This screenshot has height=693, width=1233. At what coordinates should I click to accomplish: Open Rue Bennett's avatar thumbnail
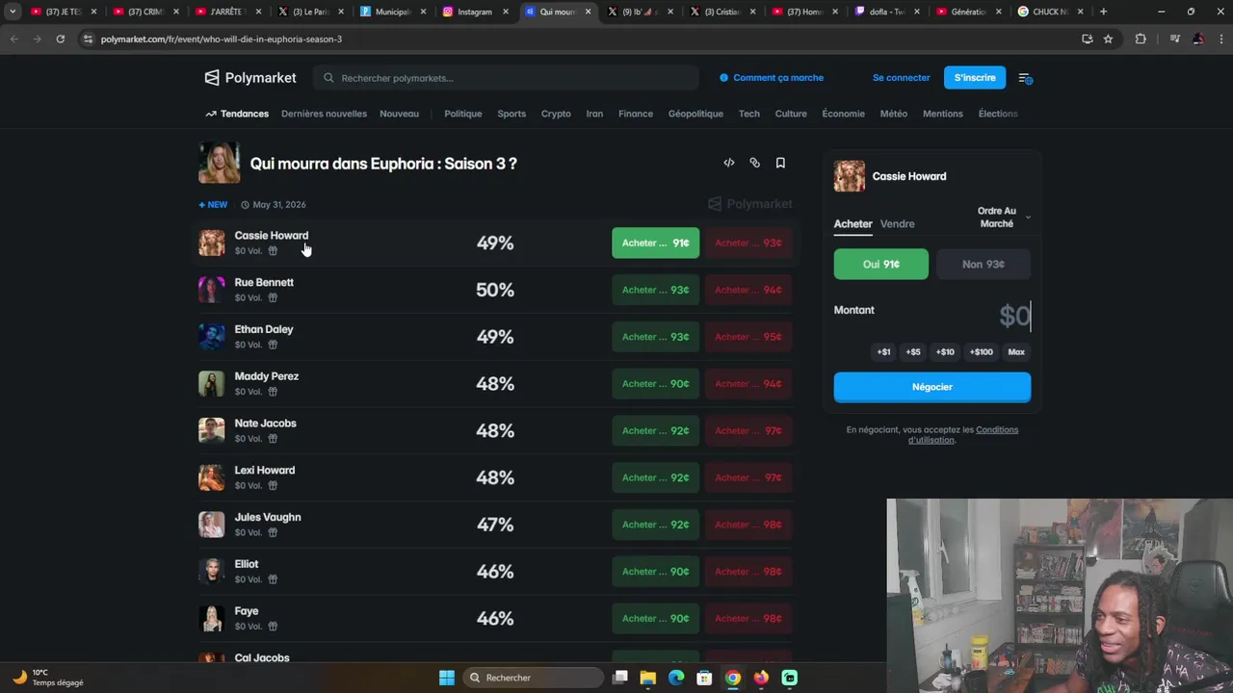pyautogui.click(x=211, y=290)
